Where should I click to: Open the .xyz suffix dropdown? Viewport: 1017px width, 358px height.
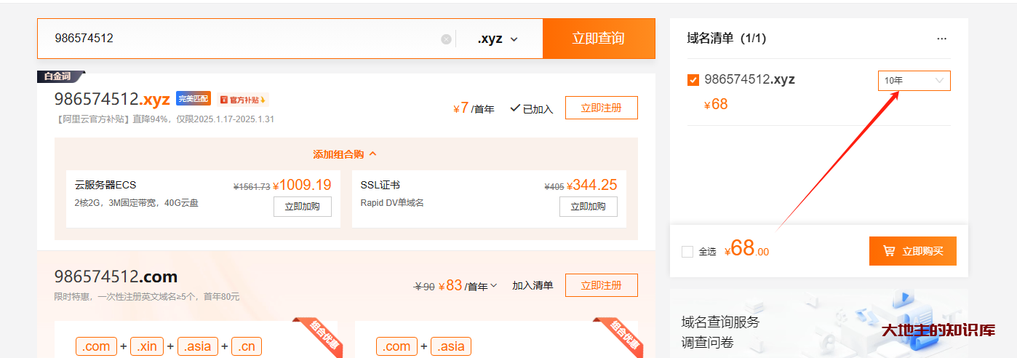(x=498, y=39)
